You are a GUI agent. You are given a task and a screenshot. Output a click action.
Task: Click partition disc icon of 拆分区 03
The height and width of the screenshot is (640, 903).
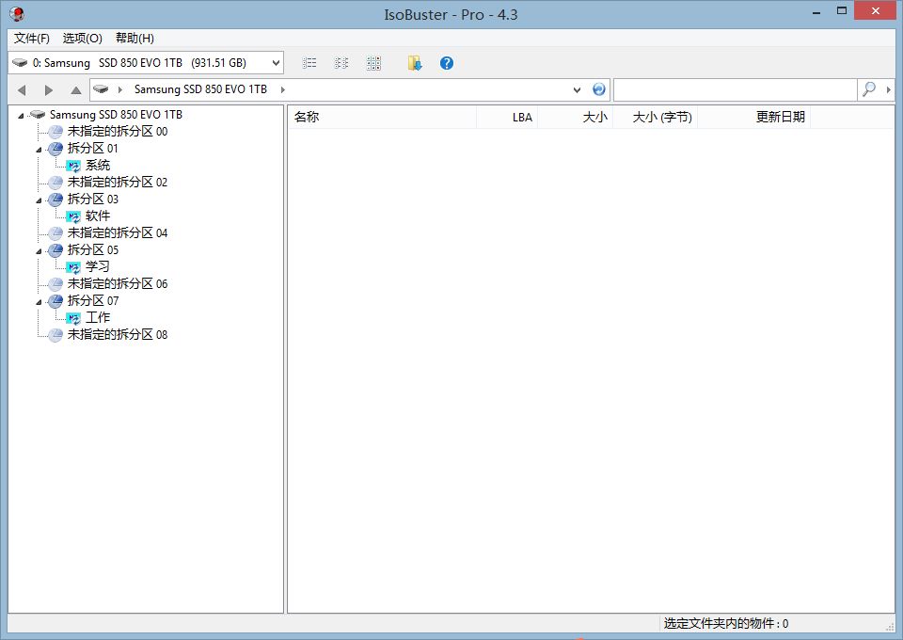click(55, 200)
